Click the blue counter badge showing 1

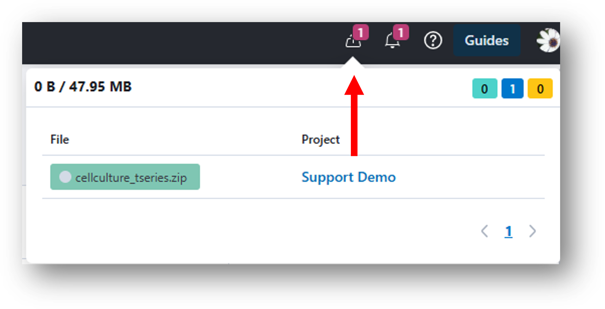tap(512, 89)
